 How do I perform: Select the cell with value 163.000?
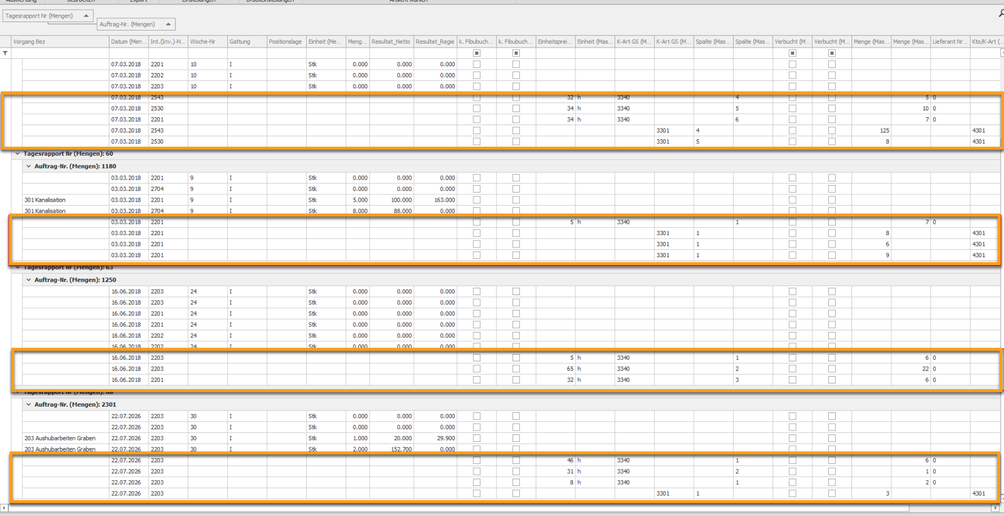coord(435,200)
